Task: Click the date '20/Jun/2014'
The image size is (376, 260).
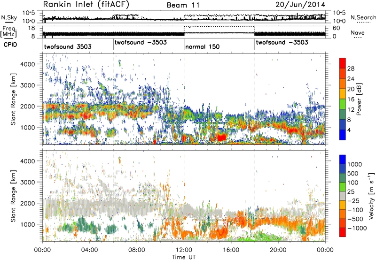Action: 300,5
